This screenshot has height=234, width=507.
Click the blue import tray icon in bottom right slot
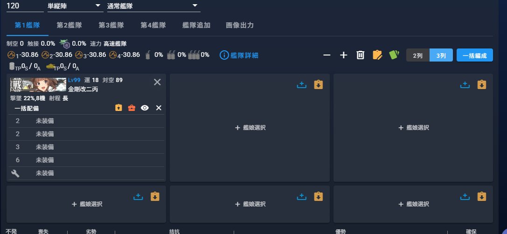465,197
